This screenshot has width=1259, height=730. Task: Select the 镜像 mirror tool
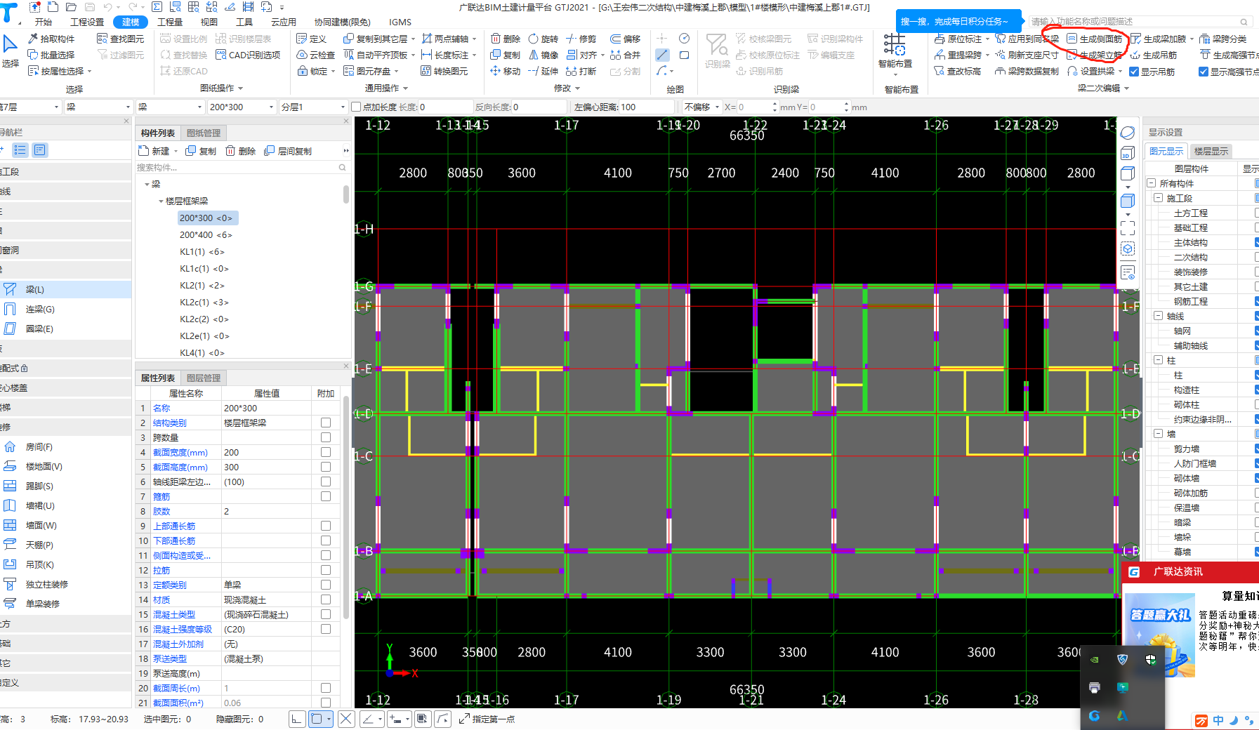(543, 55)
